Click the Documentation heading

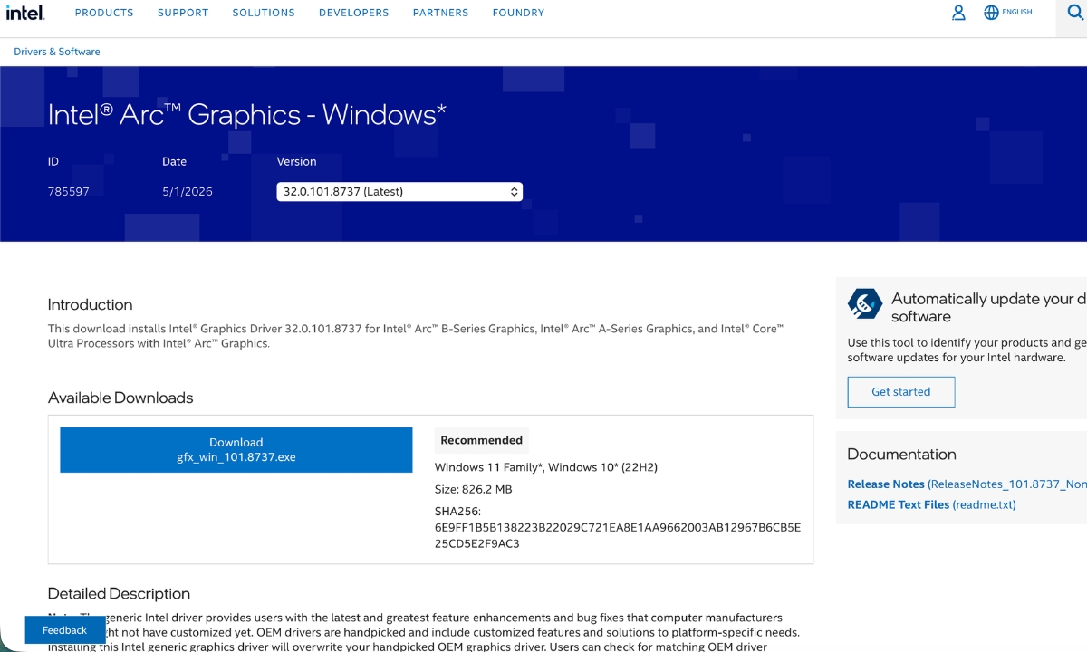(901, 455)
